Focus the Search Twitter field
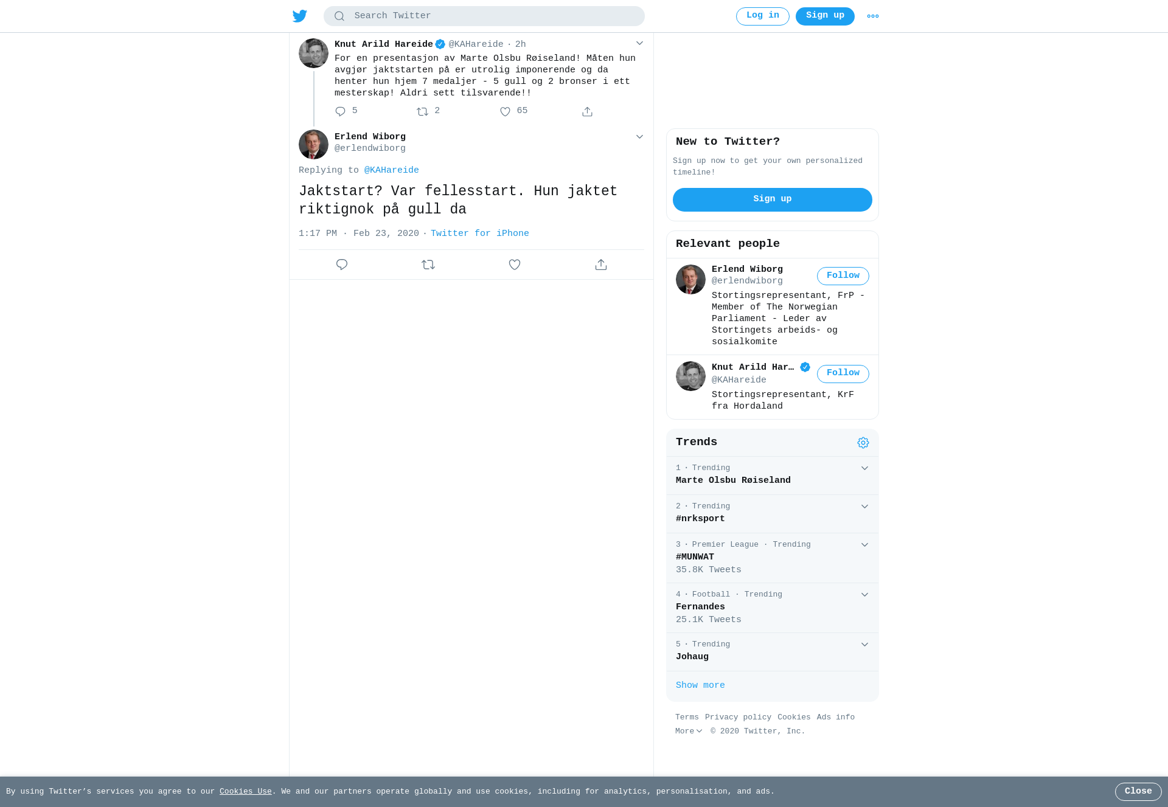1168x807 pixels. click(x=484, y=16)
